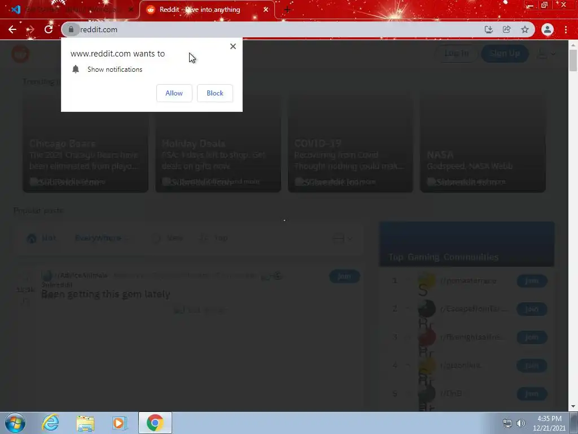Image resolution: width=578 pixels, height=434 pixels.
Task: Open the volume speaker tray icon
Action: 521,423
